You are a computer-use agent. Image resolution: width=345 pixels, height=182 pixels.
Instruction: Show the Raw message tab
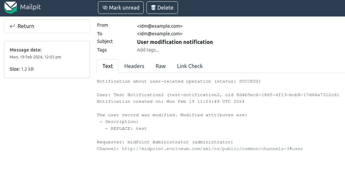pos(161,66)
